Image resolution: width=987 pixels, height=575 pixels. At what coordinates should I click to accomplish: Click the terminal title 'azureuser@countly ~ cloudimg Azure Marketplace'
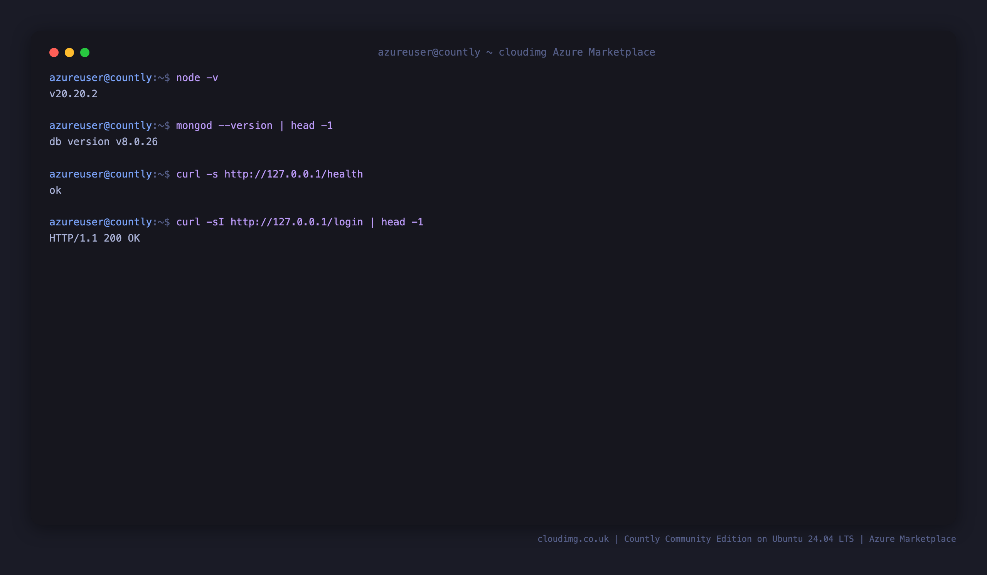click(516, 52)
